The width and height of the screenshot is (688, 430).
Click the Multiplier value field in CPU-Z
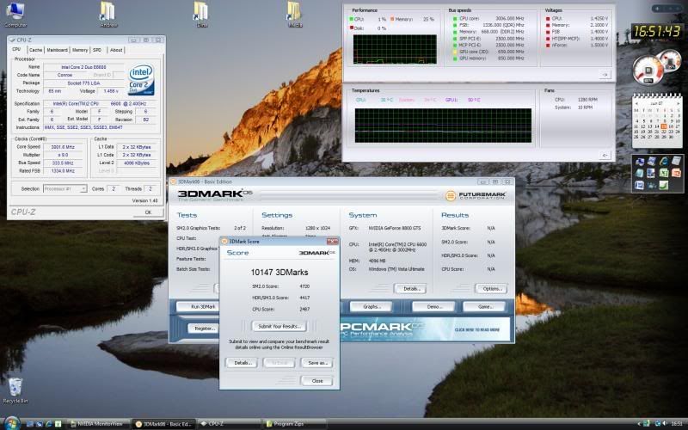[63, 155]
